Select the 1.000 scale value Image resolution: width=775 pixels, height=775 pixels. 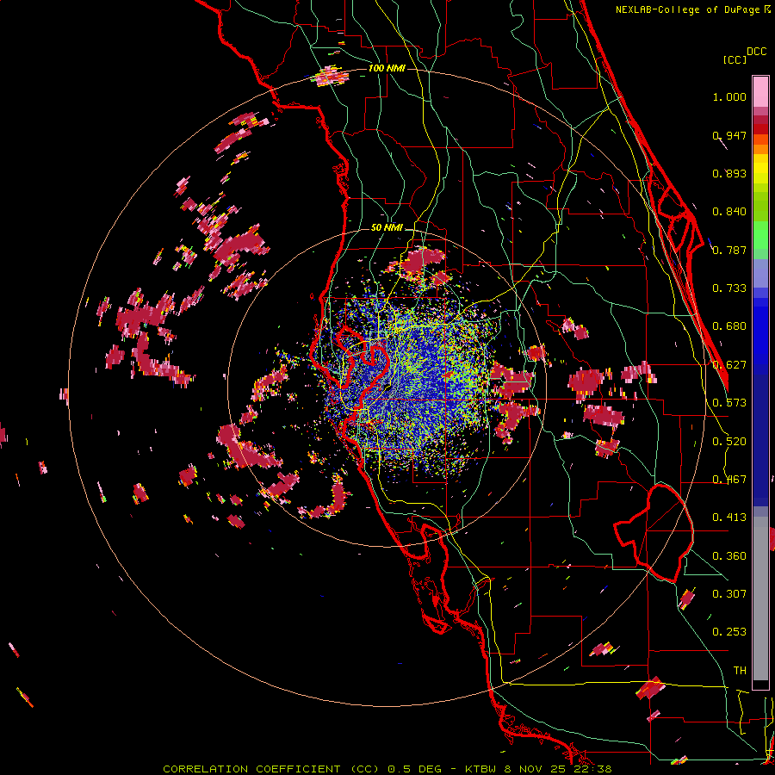pos(729,96)
